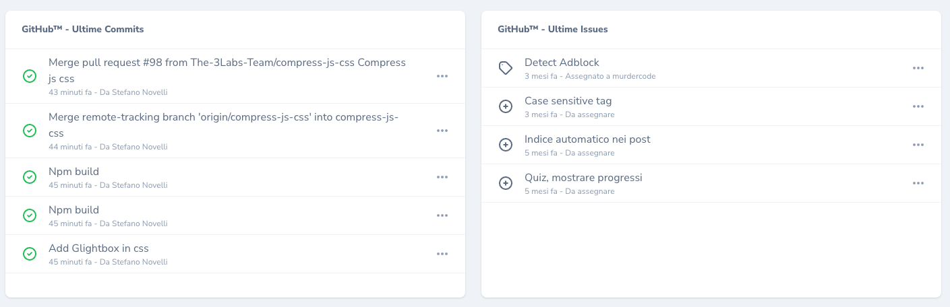Click the status check icon of the first Npm build
Viewport: 950px width, 307px height.
tap(30, 177)
